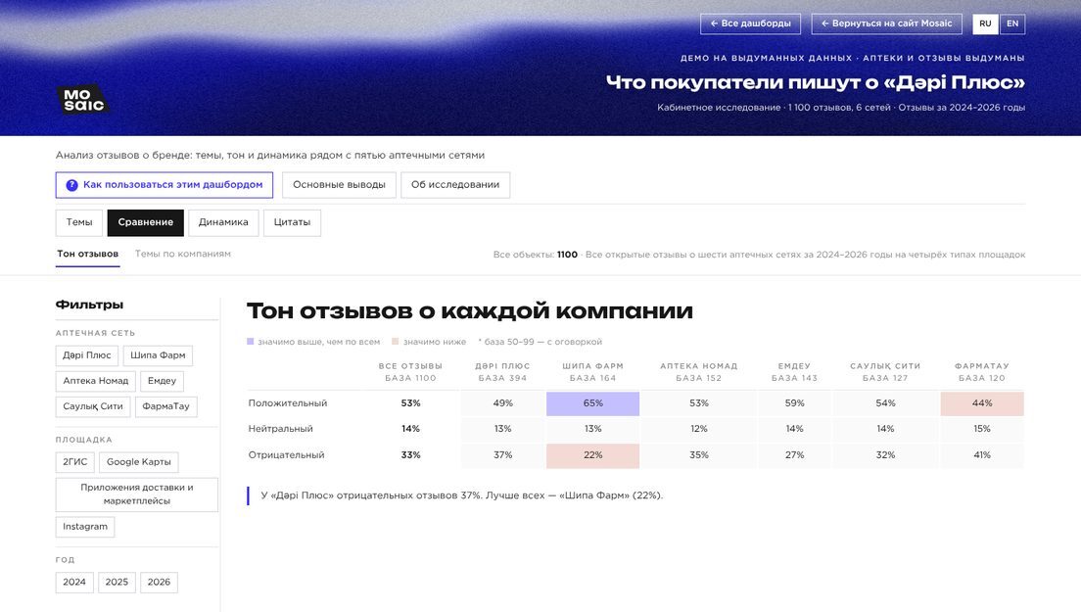Select 'Тон отзывов' sub-tab
The height and width of the screenshot is (612, 1081).
click(87, 255)
